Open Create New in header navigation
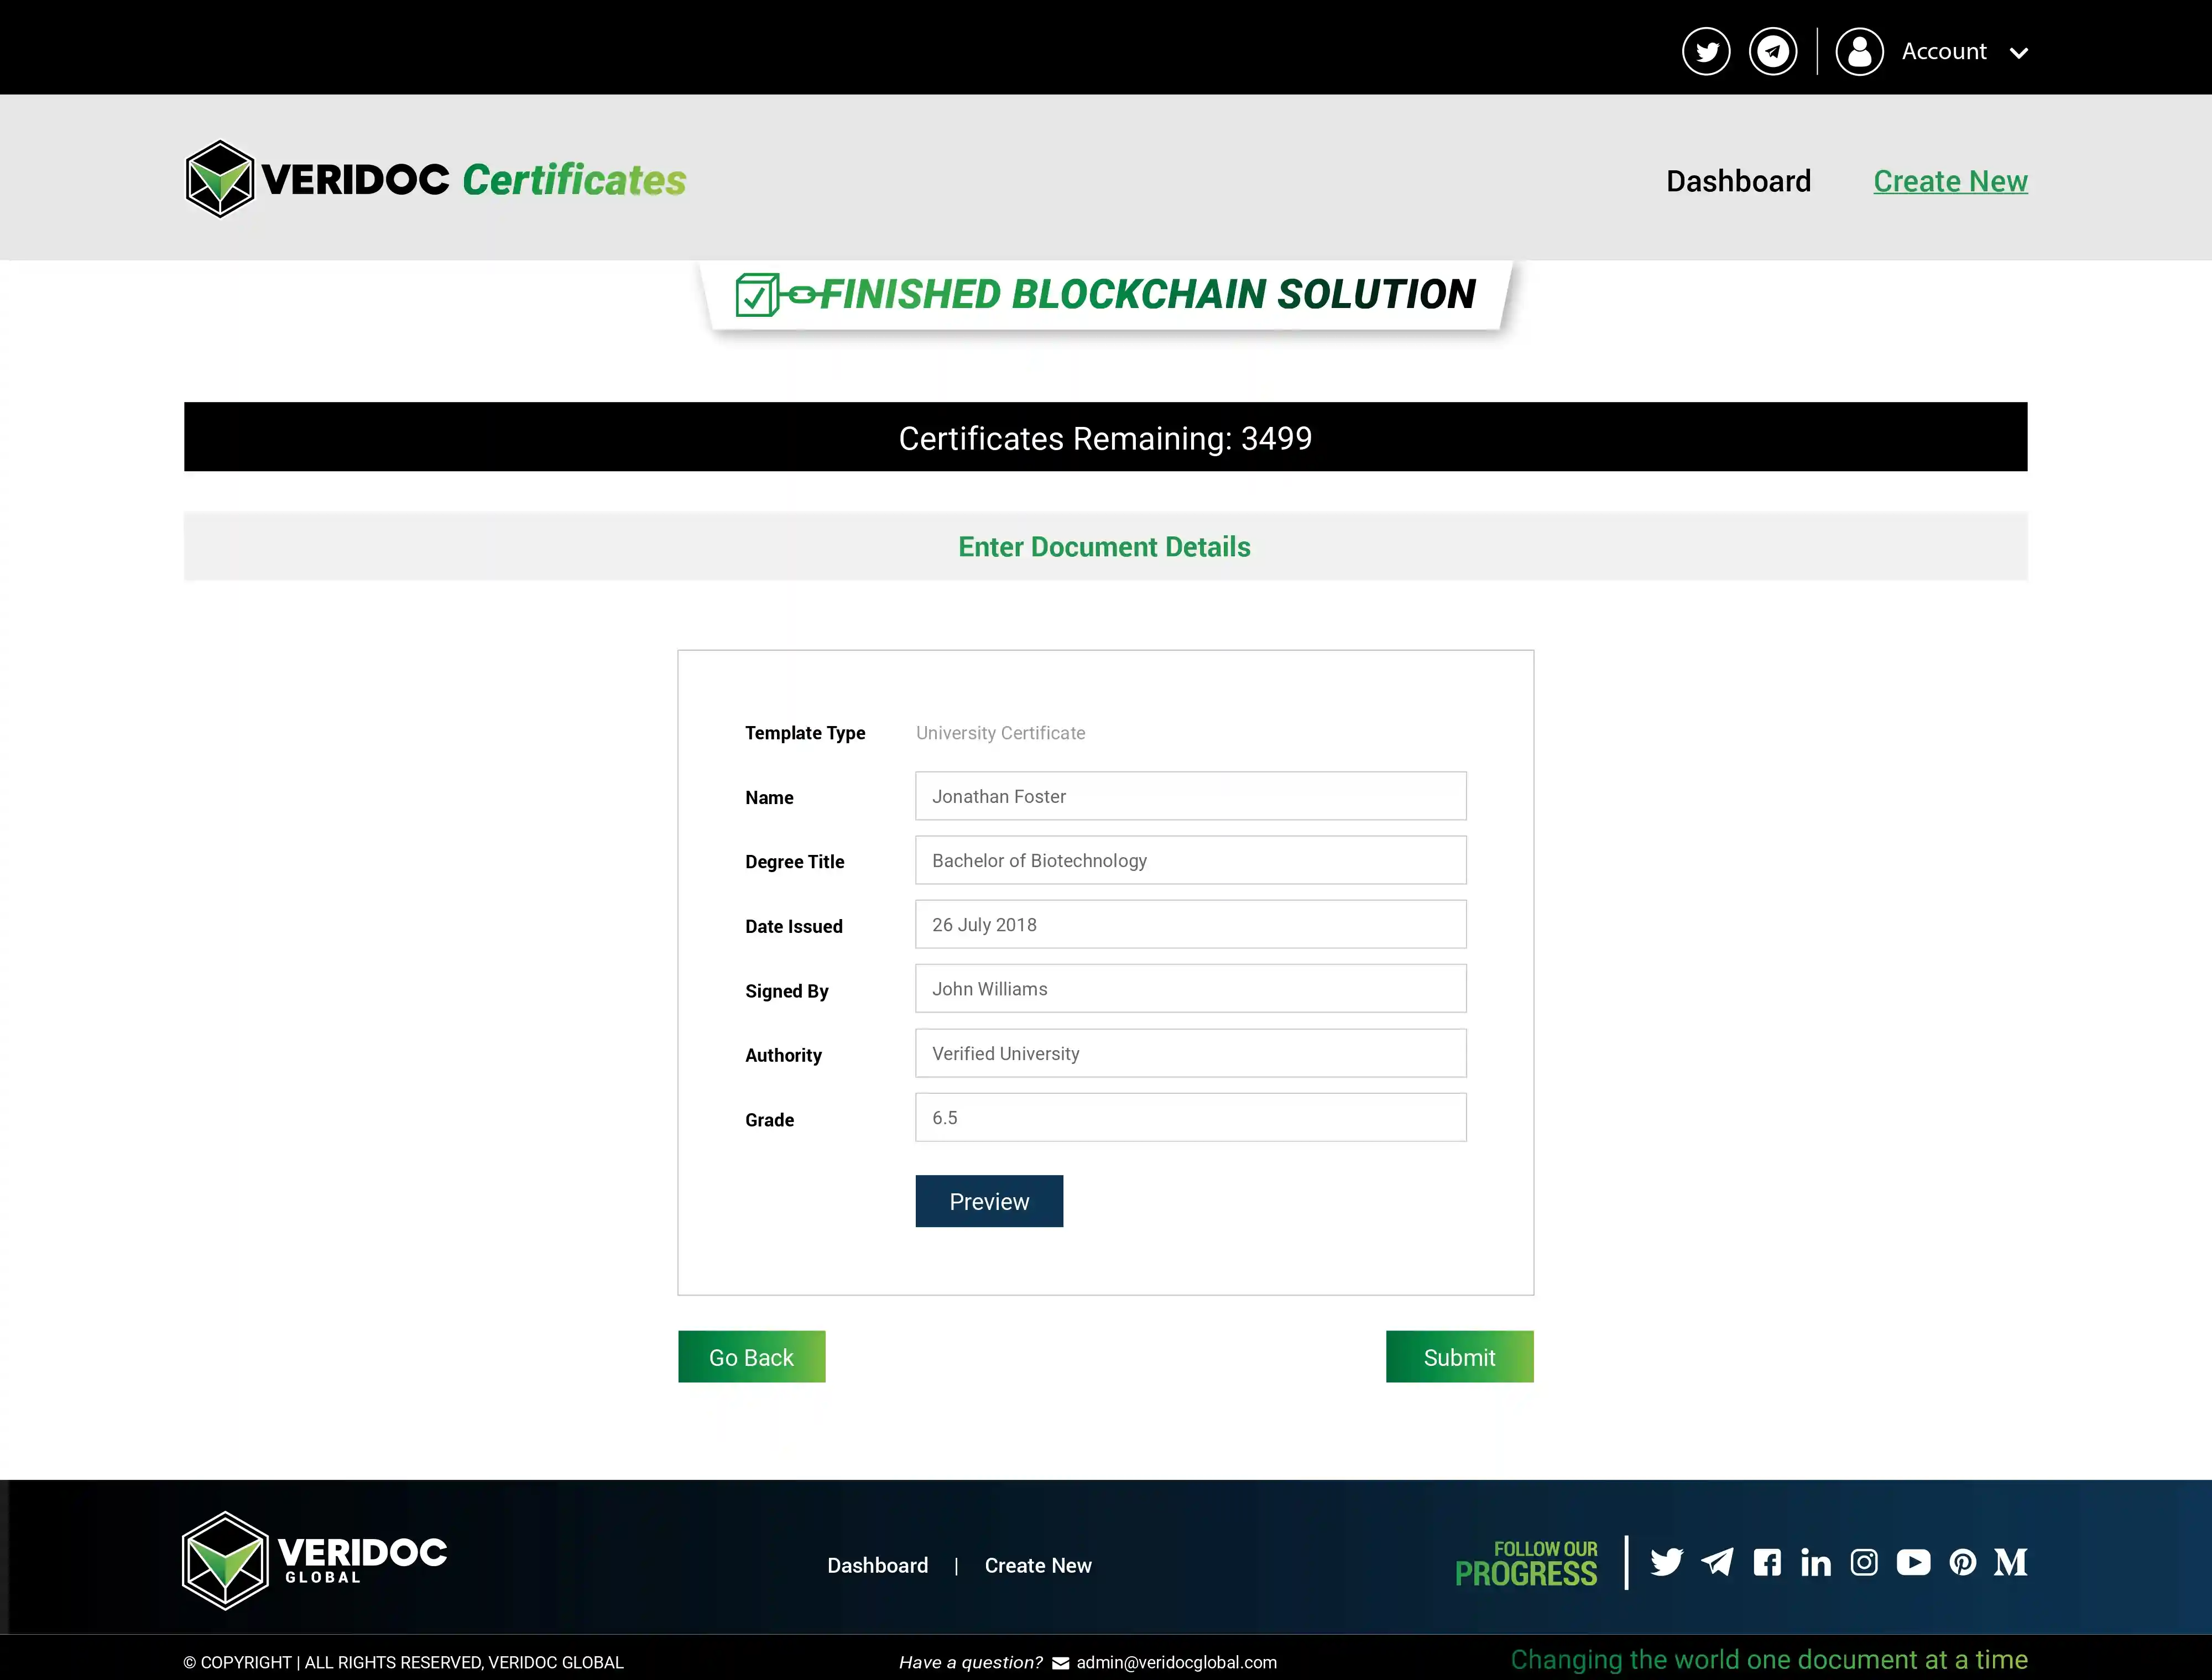Viewport: 2212px width, 1680px height. (x=1950, y=181)
